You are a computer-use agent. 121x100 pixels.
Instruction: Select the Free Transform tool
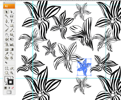12,39
